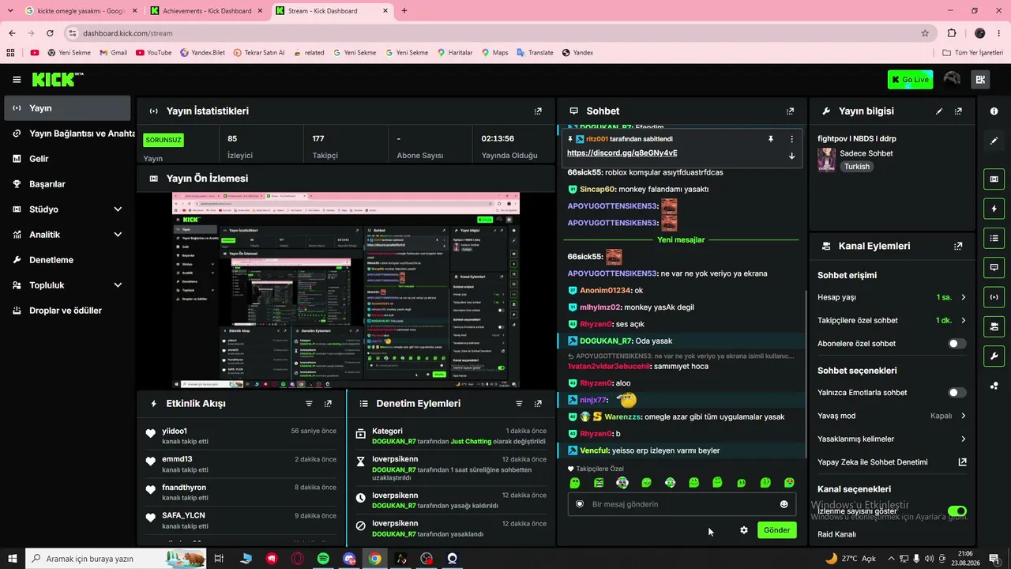Open Spotify from the Windows taskbar
Image resolution: width=1011 pixels, height=569 pixels.
click(323, 559)
